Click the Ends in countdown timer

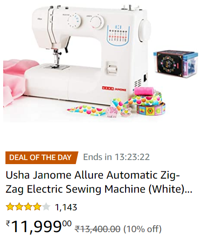tap(117, 157)
